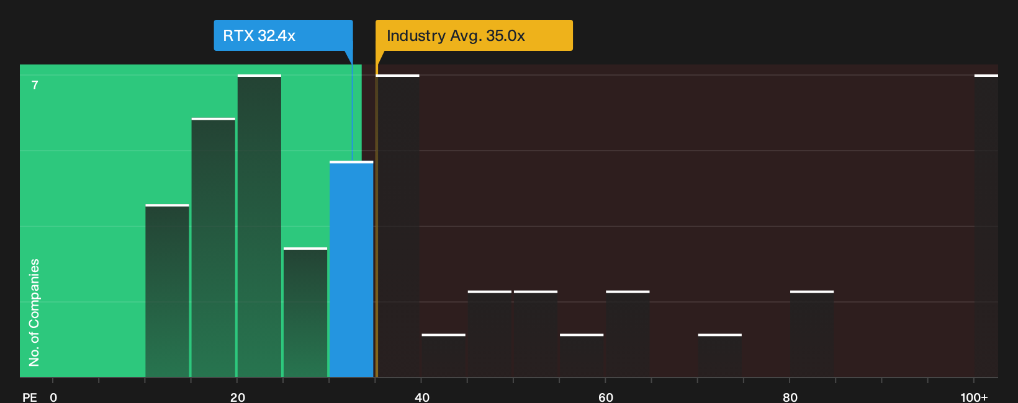Click the 'No. of Companies' axis title
Screen dimensions: 1018x403
(34, 312)
